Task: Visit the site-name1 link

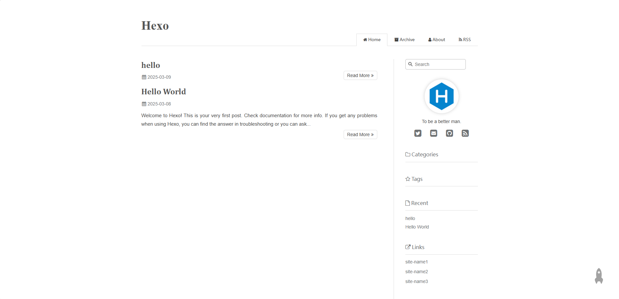Action: 416,262
